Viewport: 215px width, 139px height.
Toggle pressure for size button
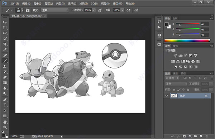pos(136,10)
